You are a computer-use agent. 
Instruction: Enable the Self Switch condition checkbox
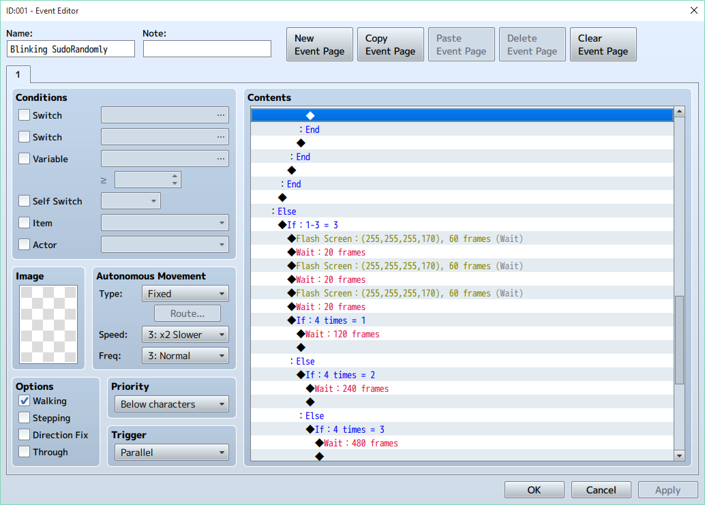pyautogui.click(x=25, y=201)
